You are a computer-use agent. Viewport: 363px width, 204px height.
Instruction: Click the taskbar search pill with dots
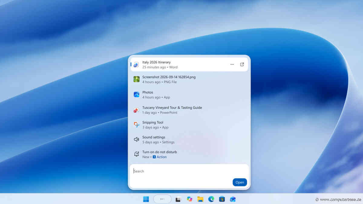162,199
